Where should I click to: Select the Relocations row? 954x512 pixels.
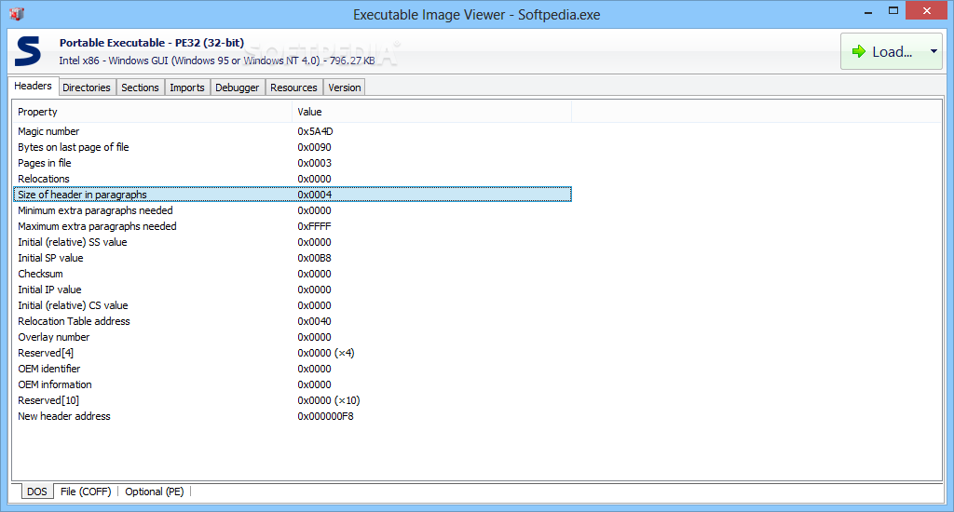[292, 179]
